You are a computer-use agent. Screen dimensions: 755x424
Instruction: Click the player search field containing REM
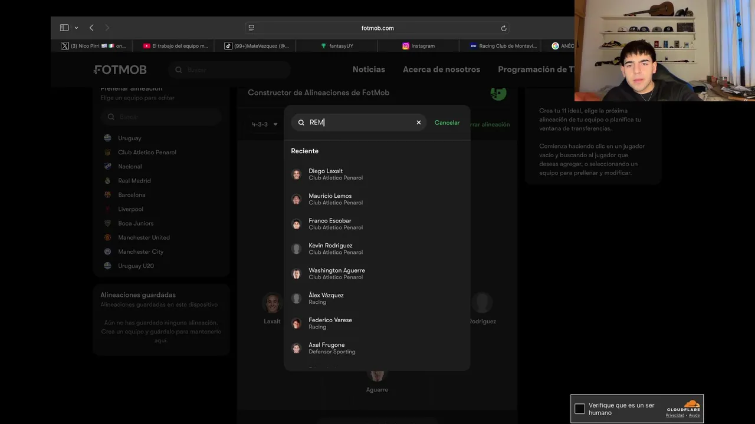(x=359, y=122)
